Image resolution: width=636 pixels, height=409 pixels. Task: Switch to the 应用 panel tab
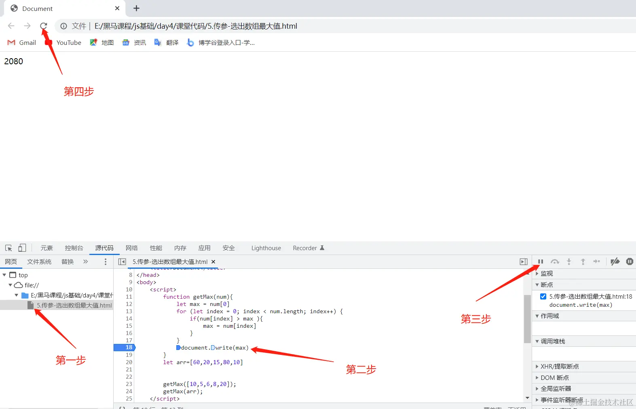(204, 248)
